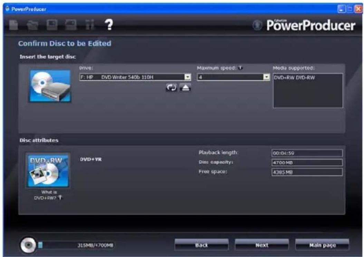
Task: Click the disc icon beside the capacity bar
Action: (28, 245)
